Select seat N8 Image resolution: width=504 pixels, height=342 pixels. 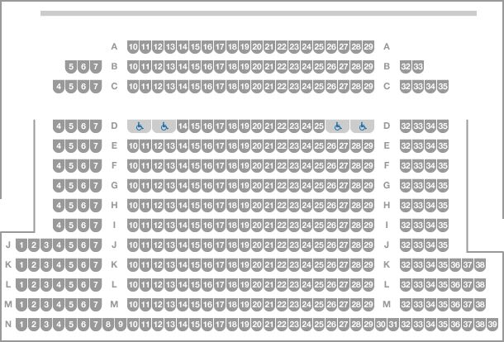tap(108, 325)
